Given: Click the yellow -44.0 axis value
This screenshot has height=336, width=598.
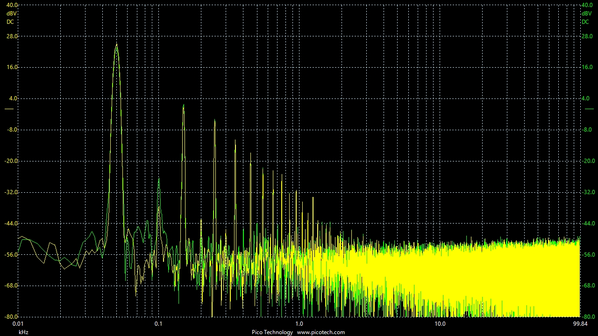Looking at the screenshot, I should (x=12, y=224).
